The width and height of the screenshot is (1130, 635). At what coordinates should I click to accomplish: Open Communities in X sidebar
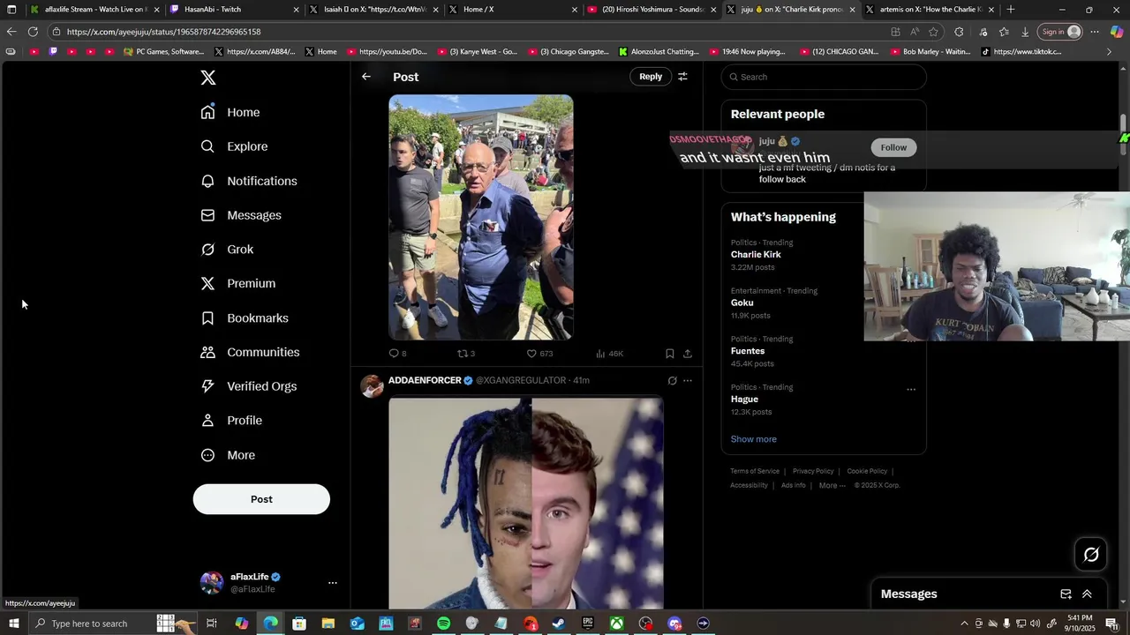click(250, 352)
